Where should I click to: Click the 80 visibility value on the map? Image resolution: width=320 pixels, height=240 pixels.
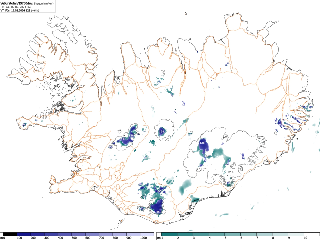[140, 184]
